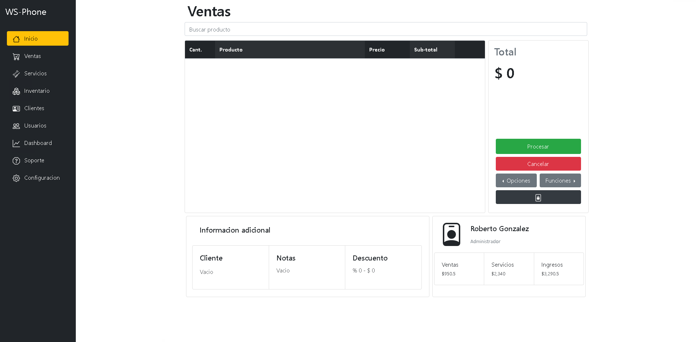Screen dimensions: 696x342
Task: Expand the Funciones dropdown
Action: 560,180
